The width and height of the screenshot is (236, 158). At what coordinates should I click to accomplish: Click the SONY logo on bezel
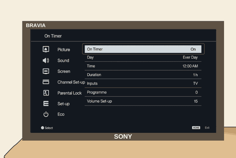(x=123, y=136)
